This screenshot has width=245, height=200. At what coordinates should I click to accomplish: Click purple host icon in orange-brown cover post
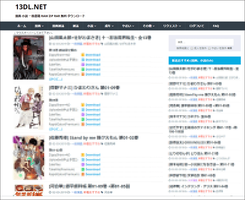tap(82, 164)
